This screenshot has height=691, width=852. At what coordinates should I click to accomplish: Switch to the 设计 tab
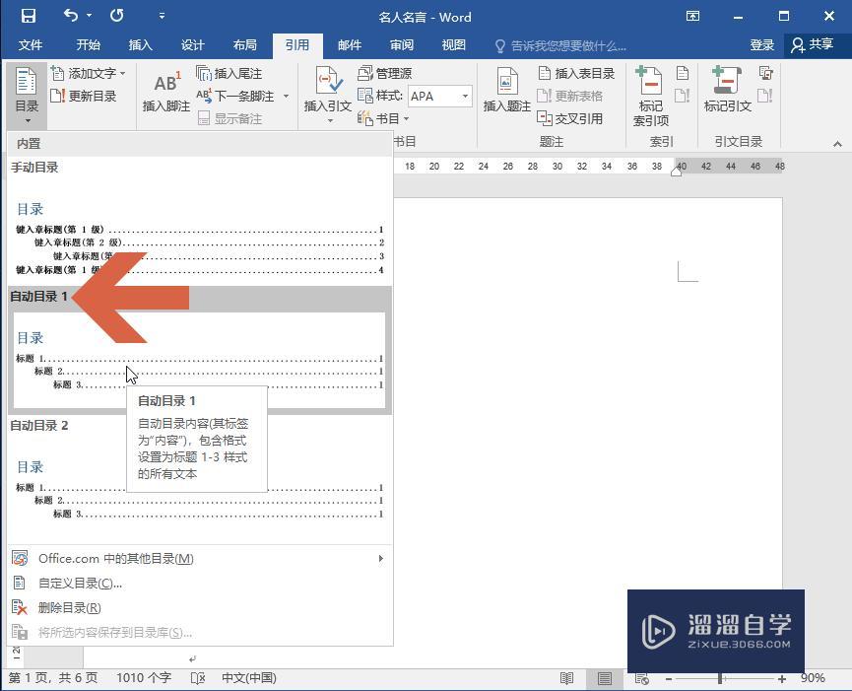[x=192, y=45]
